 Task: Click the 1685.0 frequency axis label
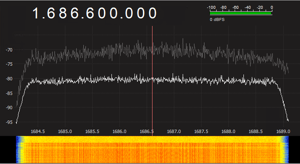point(65,131)
